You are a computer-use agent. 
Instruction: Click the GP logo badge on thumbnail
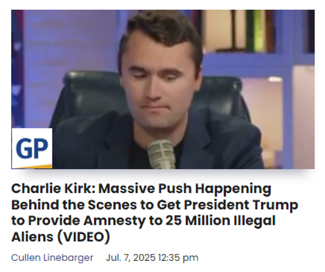(32, 148)
